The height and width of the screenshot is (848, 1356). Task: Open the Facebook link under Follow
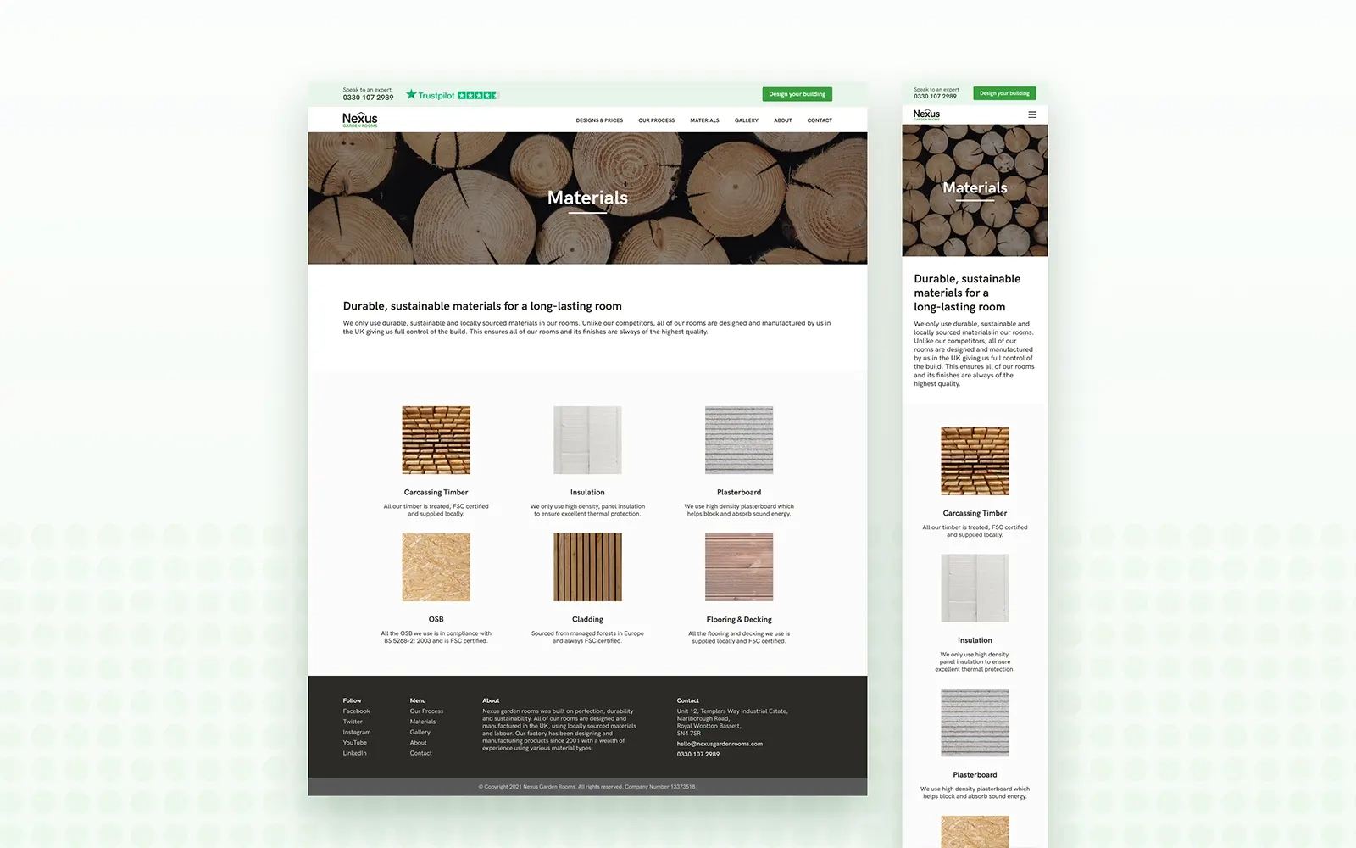click(x=356, y=711)
